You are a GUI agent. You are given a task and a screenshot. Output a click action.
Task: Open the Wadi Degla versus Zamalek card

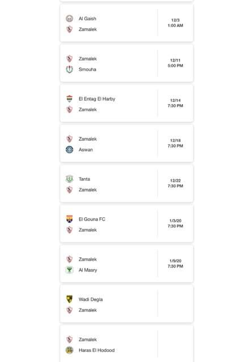pyautogui.click(x=126, y=304)
